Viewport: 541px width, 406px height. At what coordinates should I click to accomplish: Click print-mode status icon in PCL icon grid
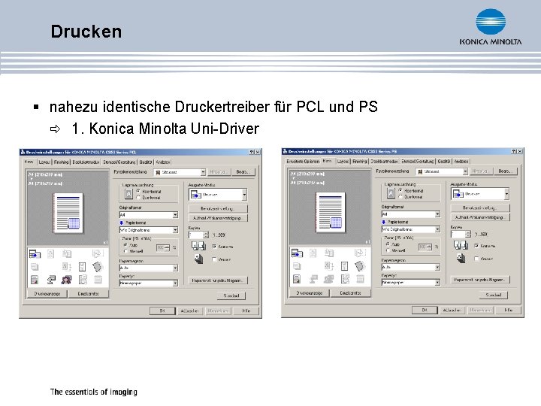[x=35, y=254]
